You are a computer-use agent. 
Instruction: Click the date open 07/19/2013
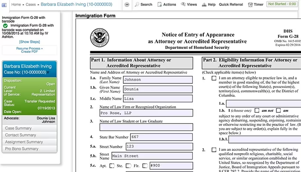[x=46, y=108]
